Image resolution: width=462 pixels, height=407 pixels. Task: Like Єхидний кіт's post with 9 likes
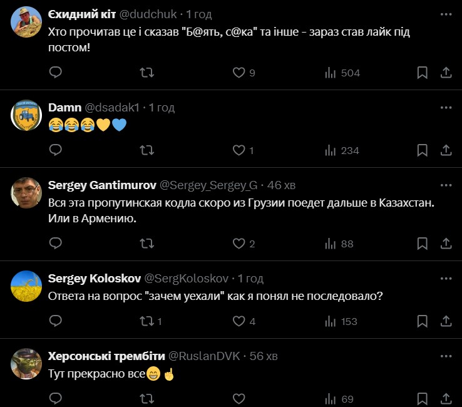pos(239,73)
